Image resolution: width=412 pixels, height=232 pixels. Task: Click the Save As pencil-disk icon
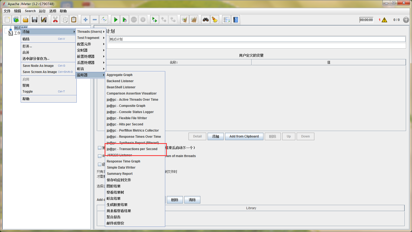[44, 20]
